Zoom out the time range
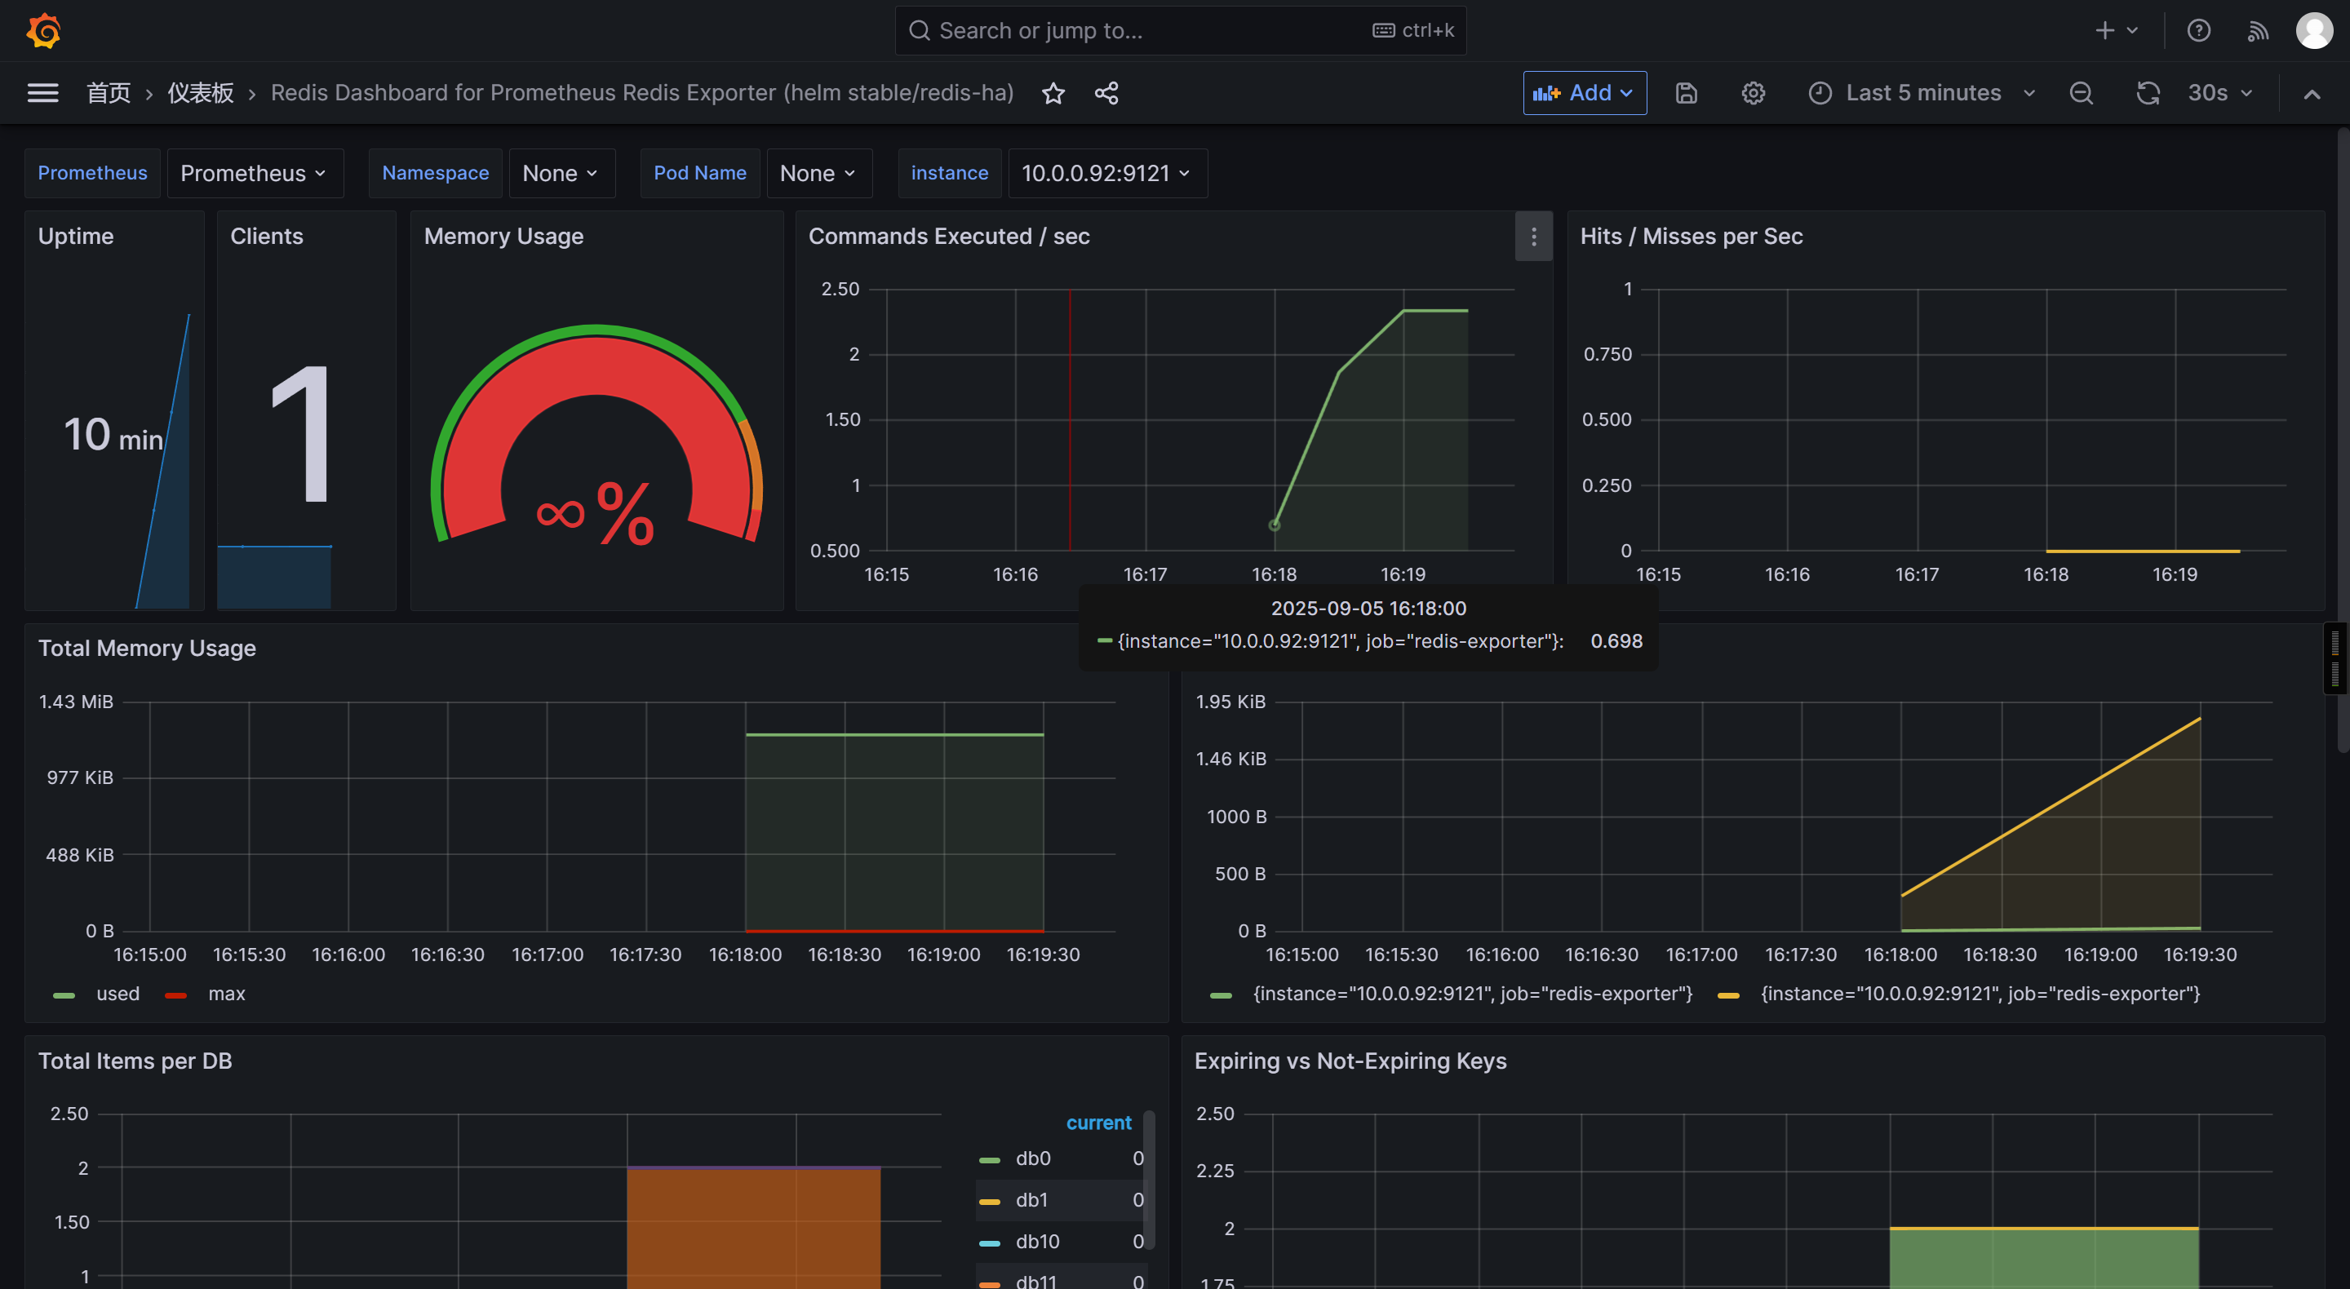 click(x=2081, y=93)
